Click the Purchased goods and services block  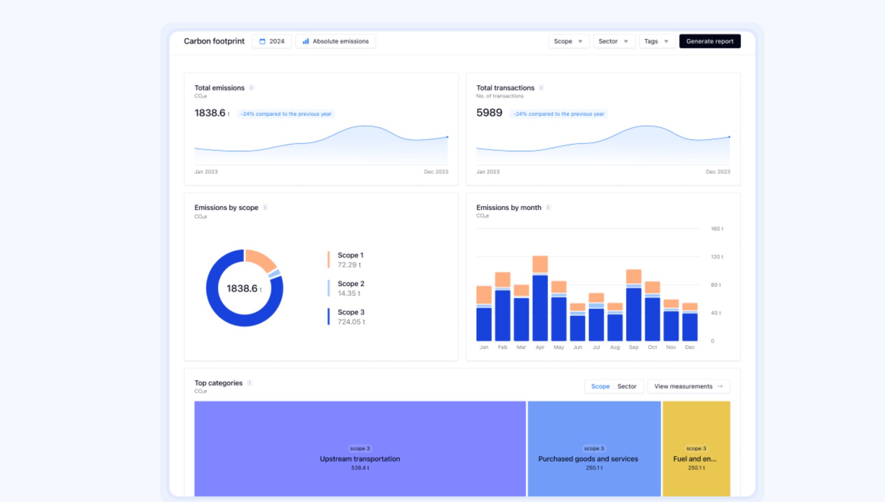coord(594,449)
